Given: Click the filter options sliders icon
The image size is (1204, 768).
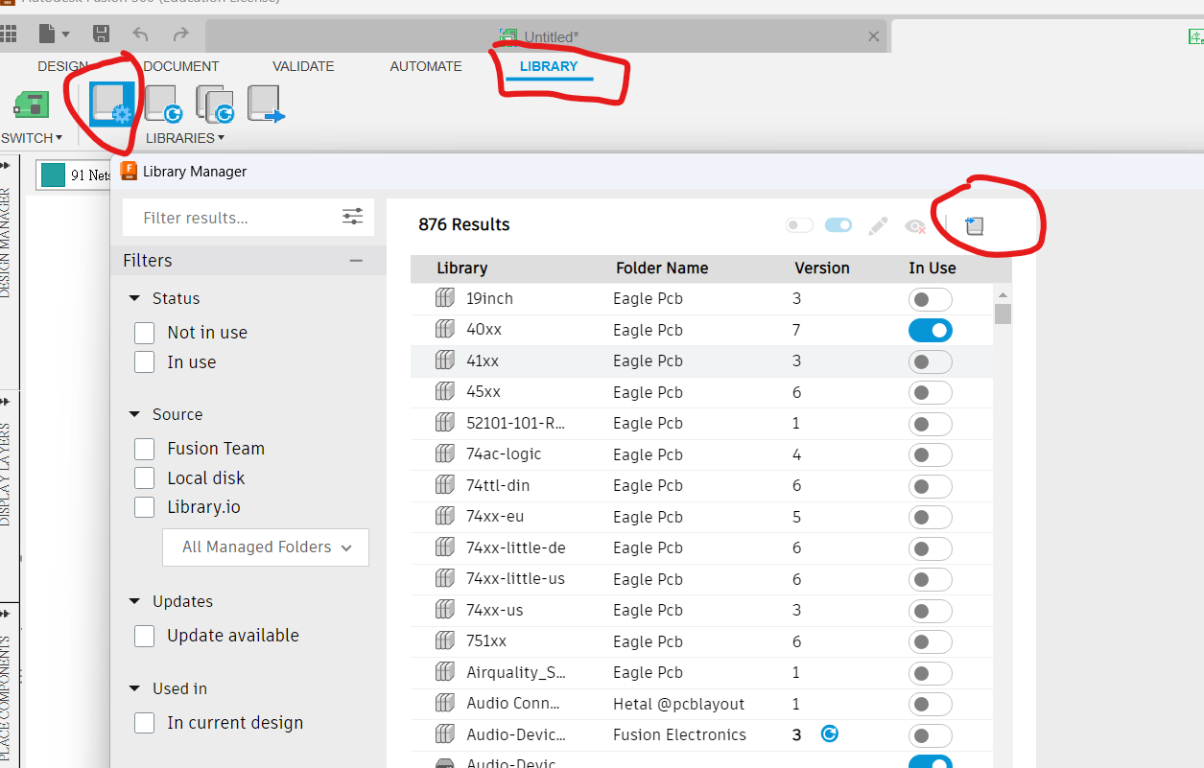Looking at the screenshot, I should 353,218.
